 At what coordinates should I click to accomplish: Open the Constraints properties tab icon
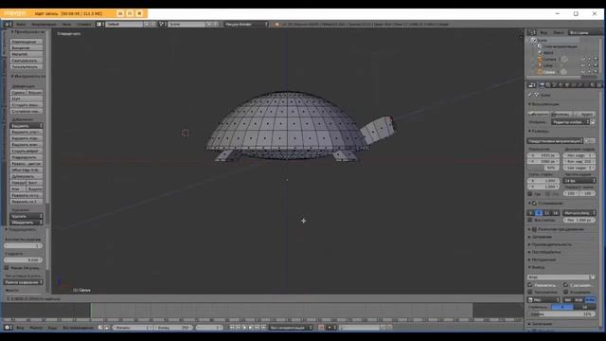coord(574,85)
